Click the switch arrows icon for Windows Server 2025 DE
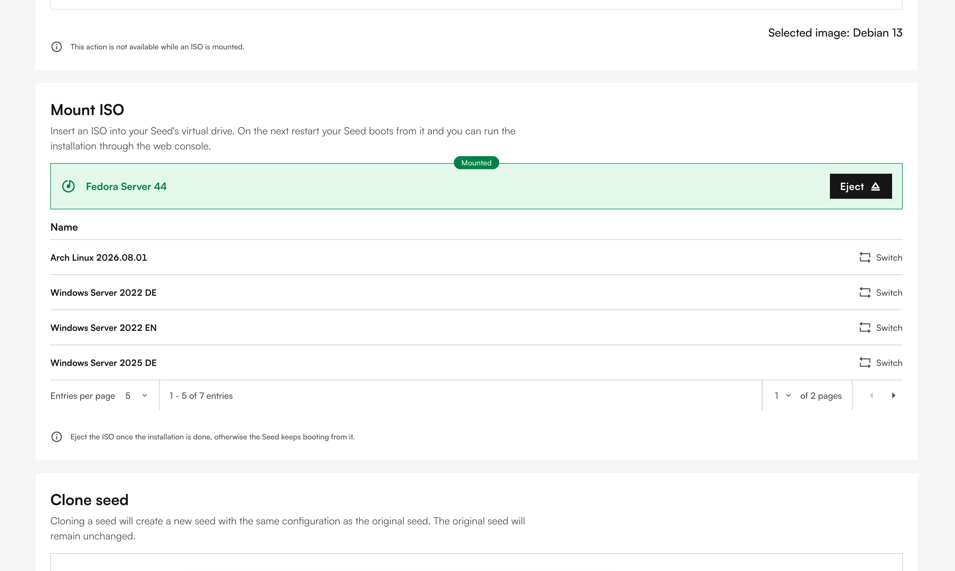 pyautogui.click(x=865, y=362)
